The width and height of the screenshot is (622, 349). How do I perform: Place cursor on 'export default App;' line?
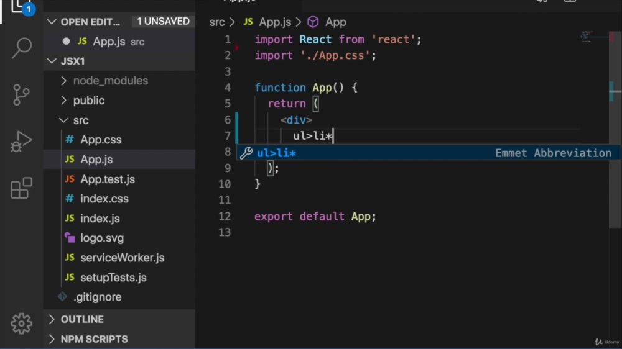click(315, 216)
